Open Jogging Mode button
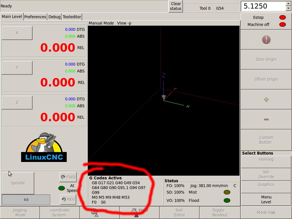Screen dimensions: 292x219 coord(20,212)
